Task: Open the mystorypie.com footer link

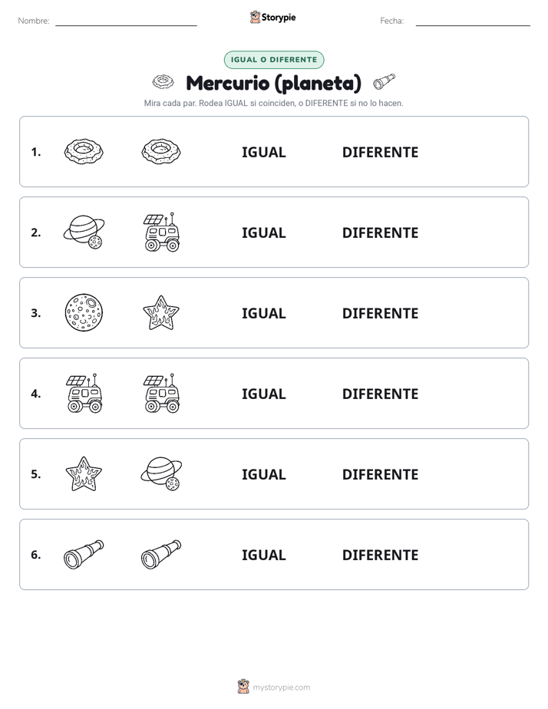Action: coord(281,688)
